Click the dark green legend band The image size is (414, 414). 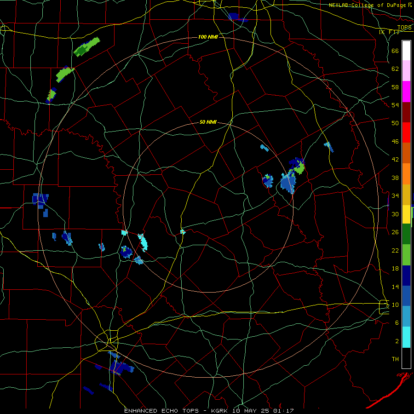406,234
